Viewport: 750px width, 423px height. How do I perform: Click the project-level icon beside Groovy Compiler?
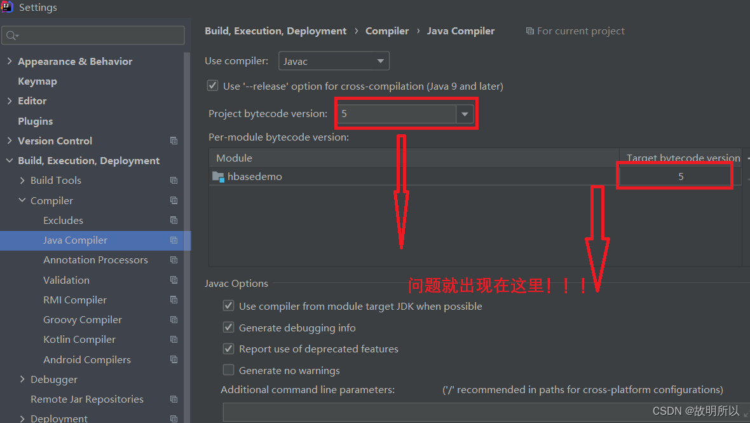174,320
